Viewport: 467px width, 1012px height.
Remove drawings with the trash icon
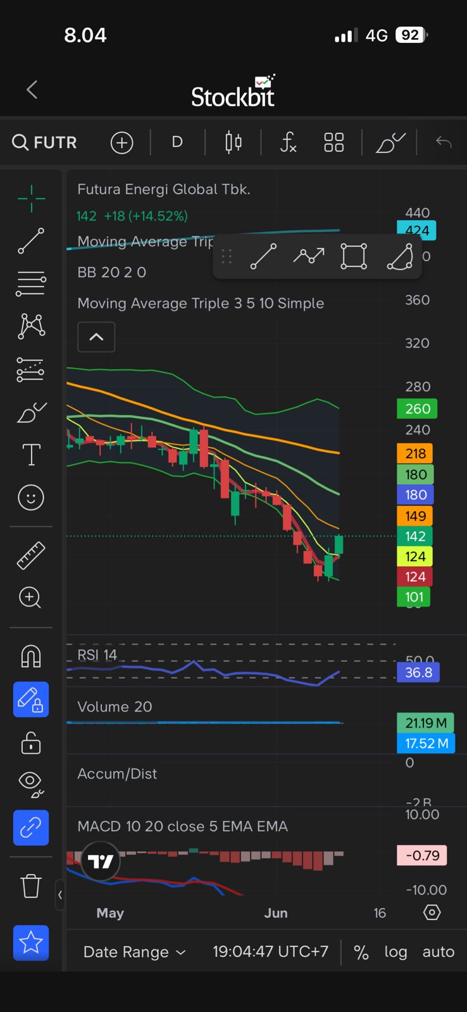point(31,885)
